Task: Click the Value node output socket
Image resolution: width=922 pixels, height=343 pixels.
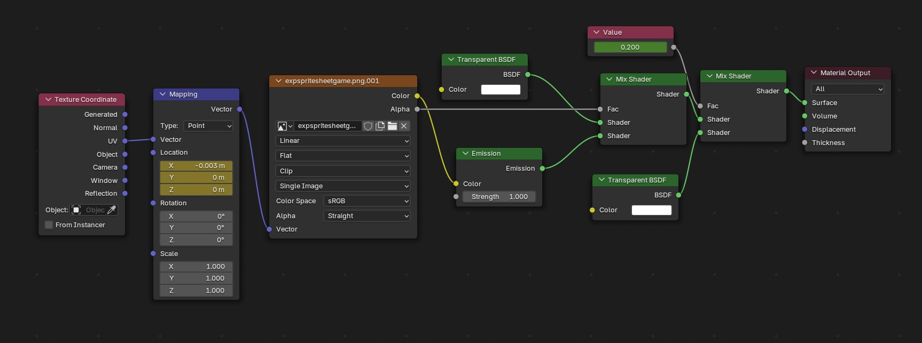Action: [674, 47]
